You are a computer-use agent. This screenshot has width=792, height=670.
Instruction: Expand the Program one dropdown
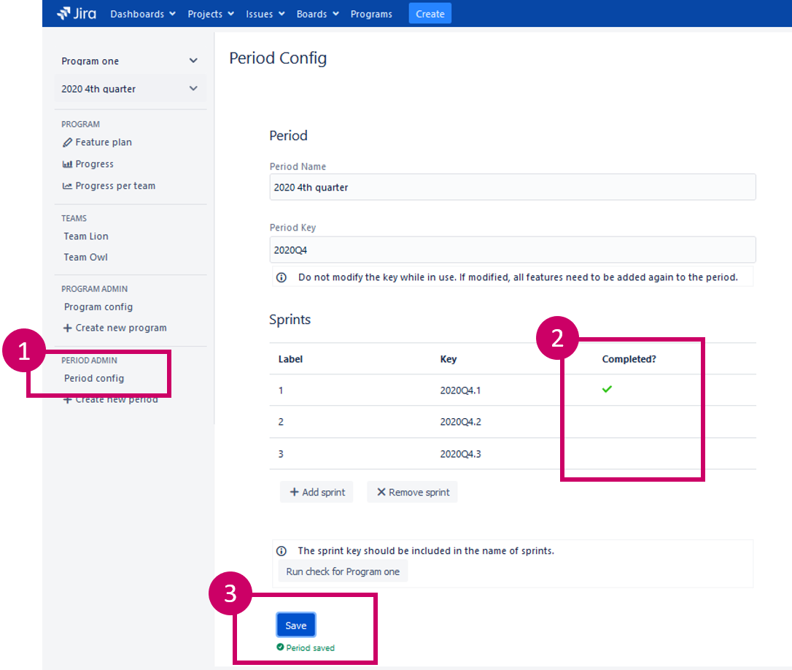coord(193,61)
